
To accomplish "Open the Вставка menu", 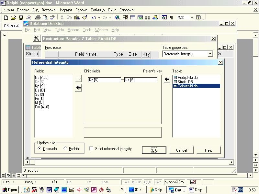I will [49, 10].
